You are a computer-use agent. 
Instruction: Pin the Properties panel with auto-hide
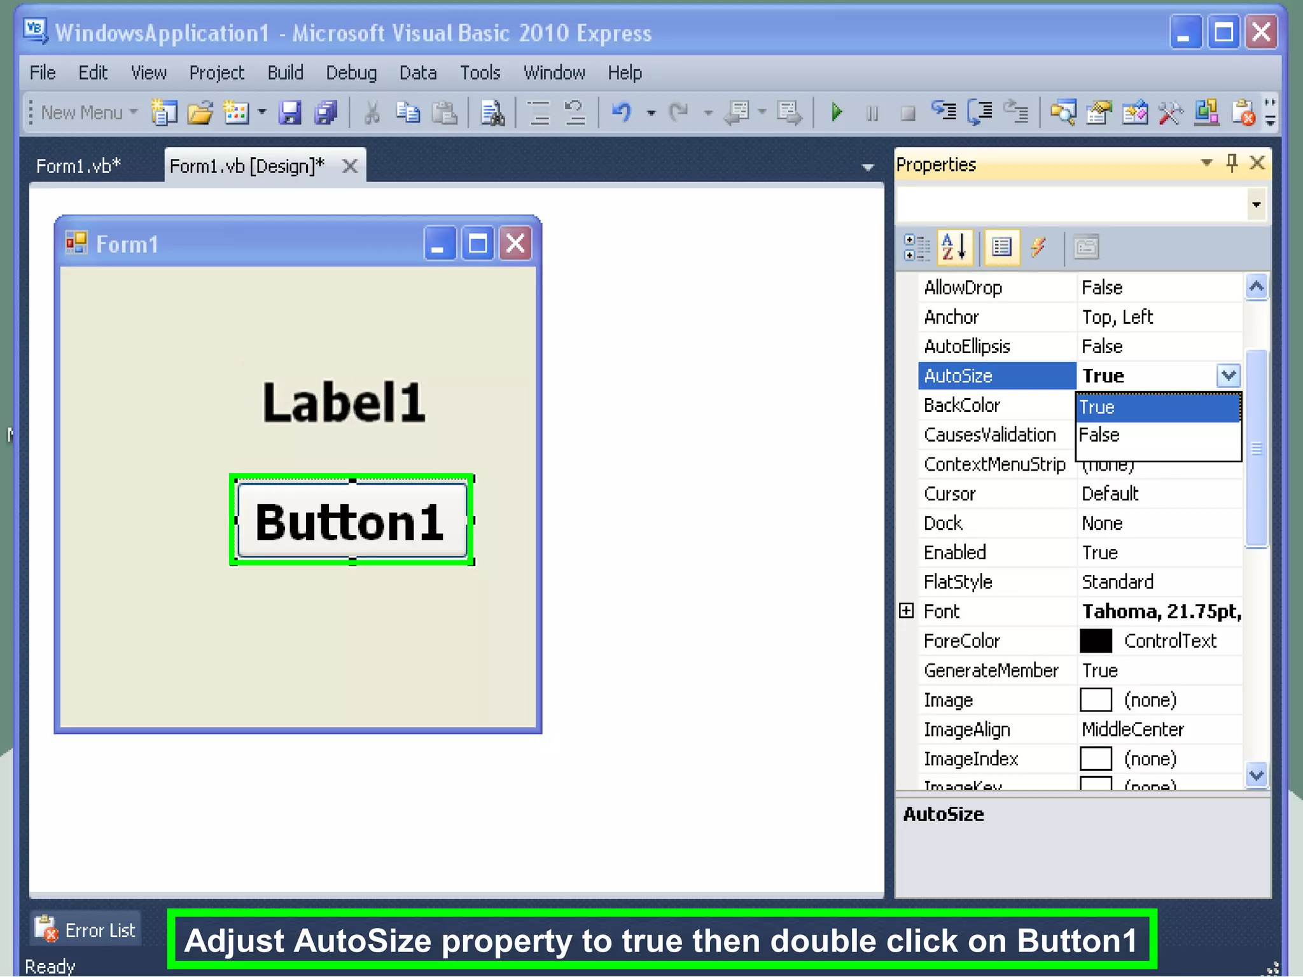(x=1232, y=163)
